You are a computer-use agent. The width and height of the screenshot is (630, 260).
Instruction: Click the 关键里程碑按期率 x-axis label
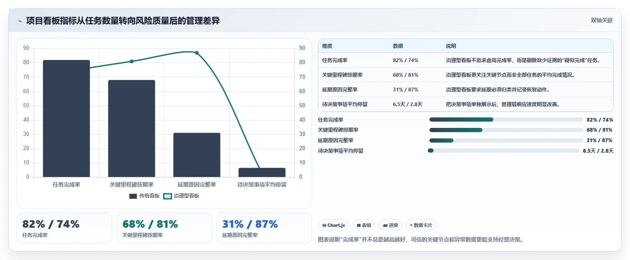[132, 185]
